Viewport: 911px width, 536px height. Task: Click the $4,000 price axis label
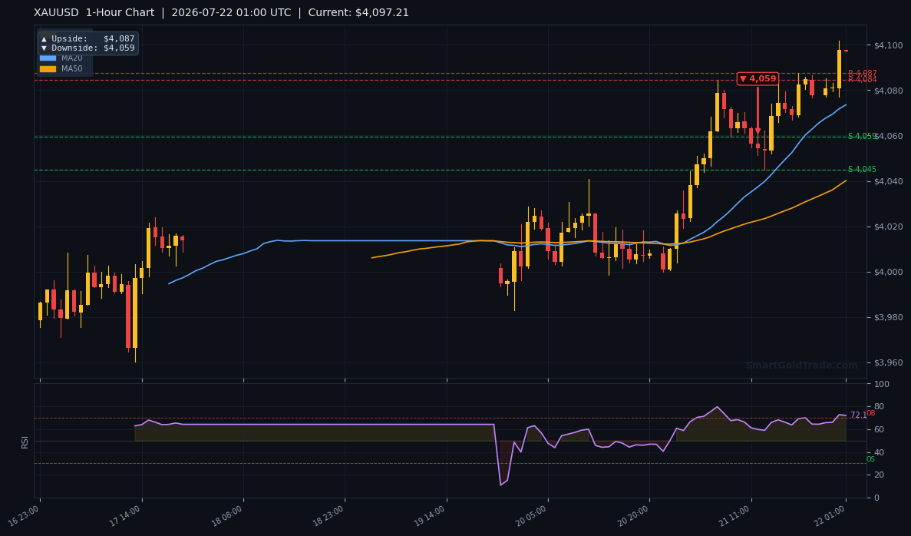coord(888,272)
